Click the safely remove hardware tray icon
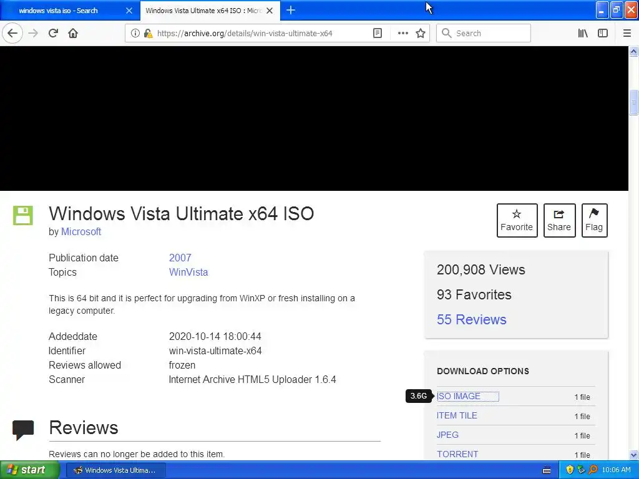The width and height of the screenshot is (639, 479). [x=581, y=470]
